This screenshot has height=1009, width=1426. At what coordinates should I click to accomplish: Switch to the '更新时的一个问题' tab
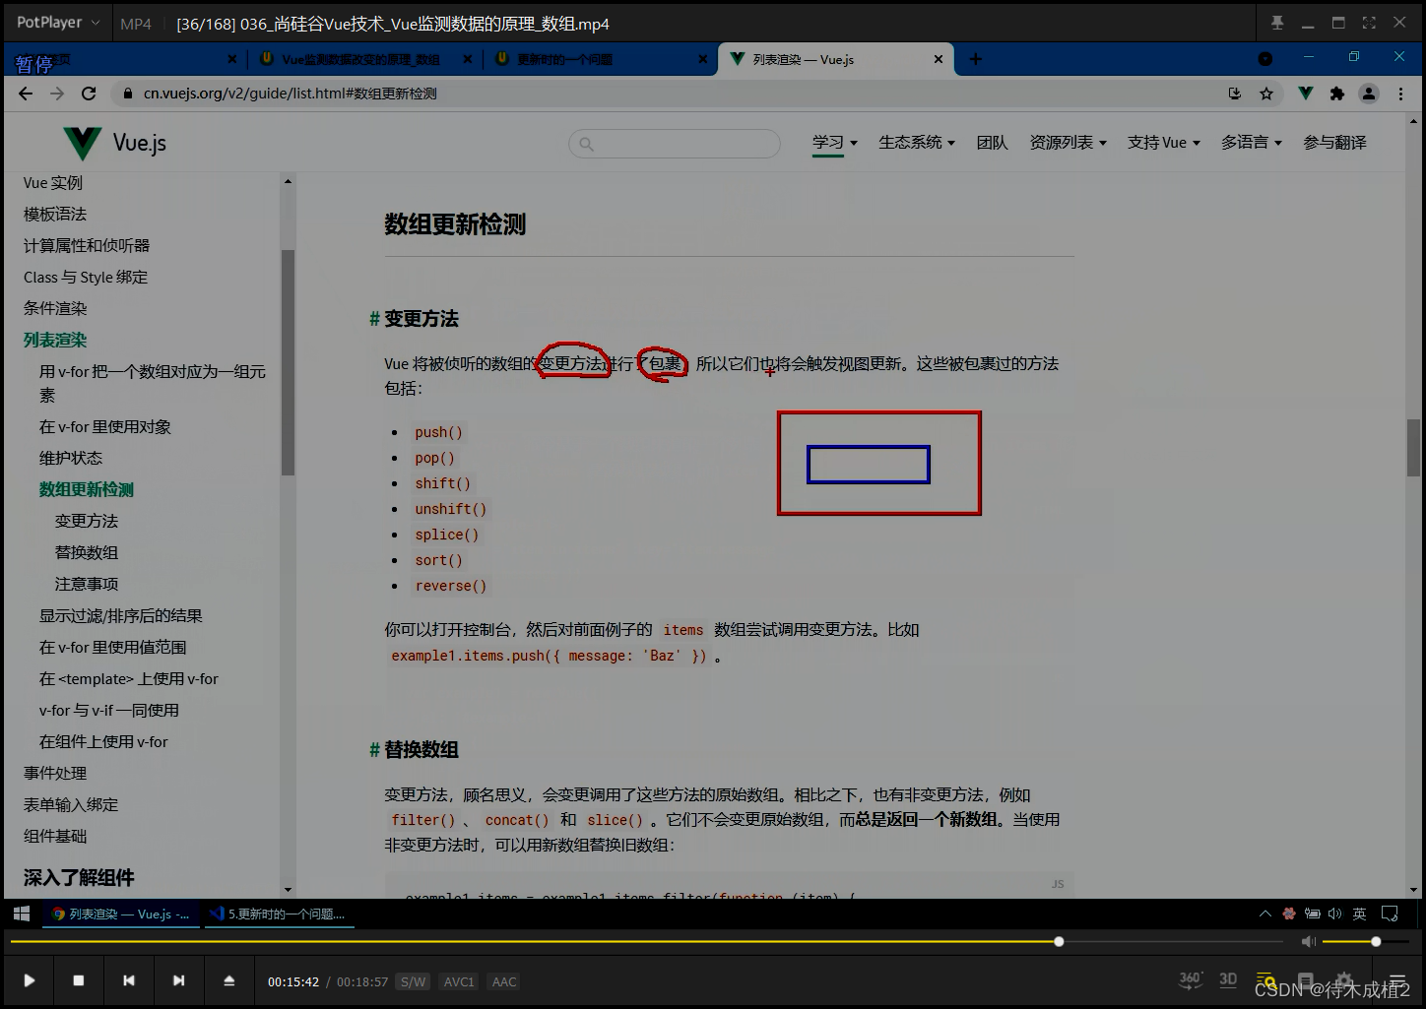coord(564,59)
